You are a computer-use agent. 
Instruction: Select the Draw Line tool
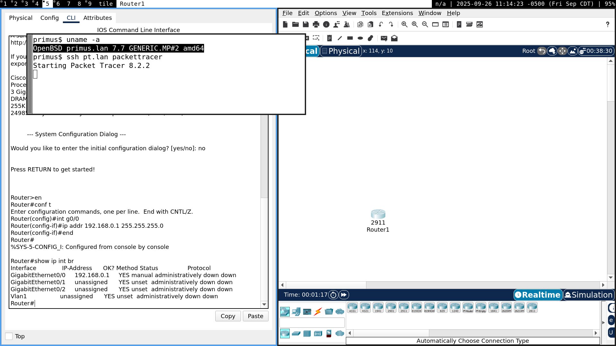pos(340,38)
